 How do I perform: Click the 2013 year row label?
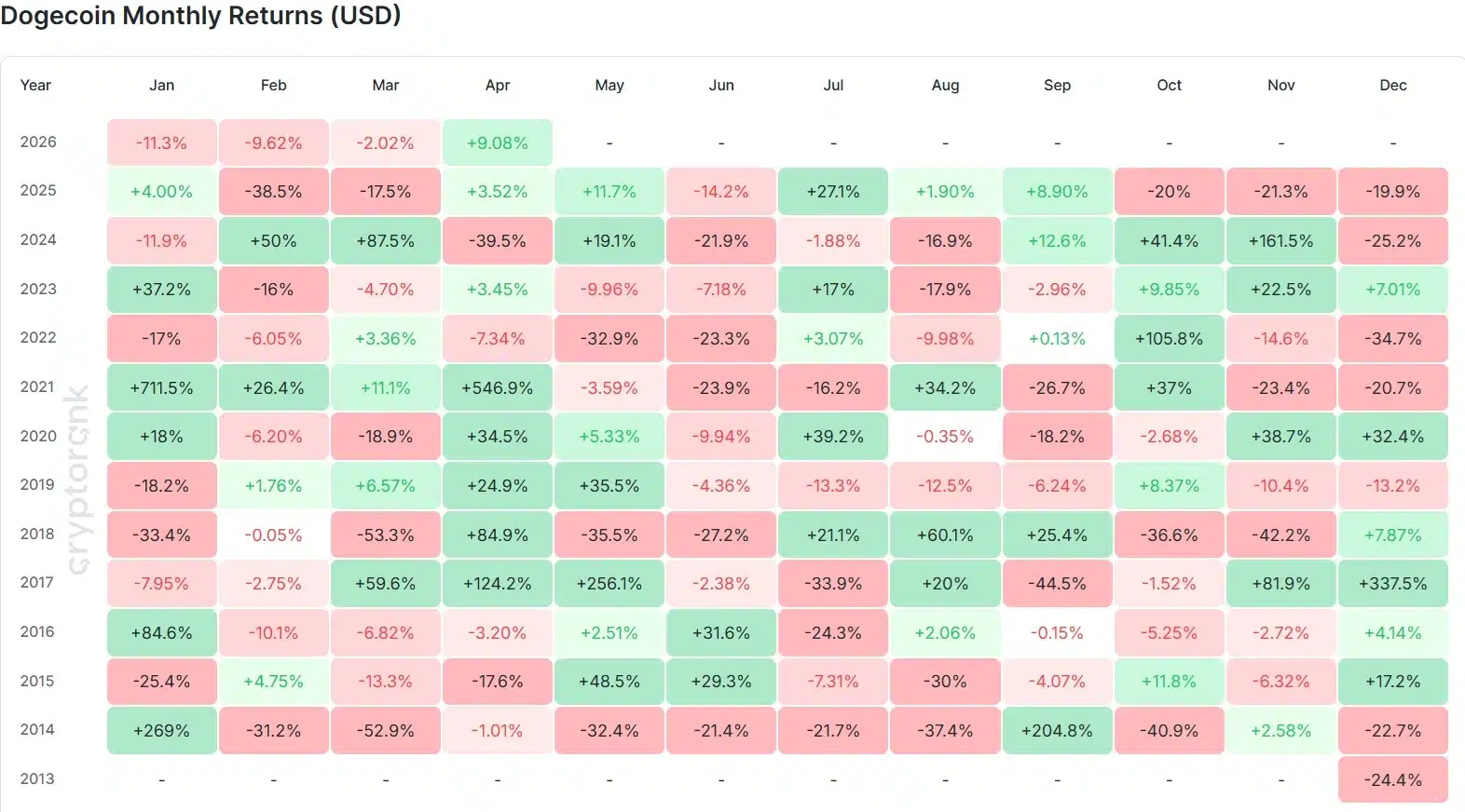point(38,778)
